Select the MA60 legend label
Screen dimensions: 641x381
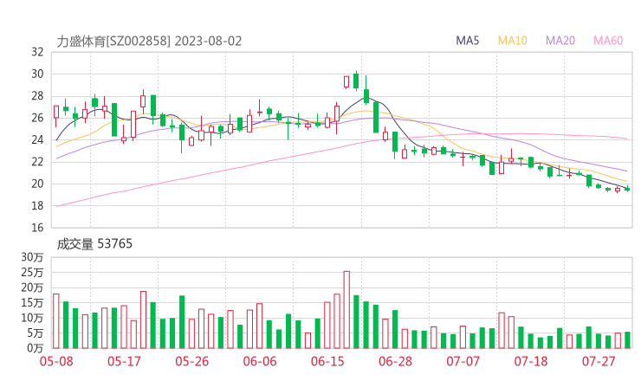click(x=608, y=41)
